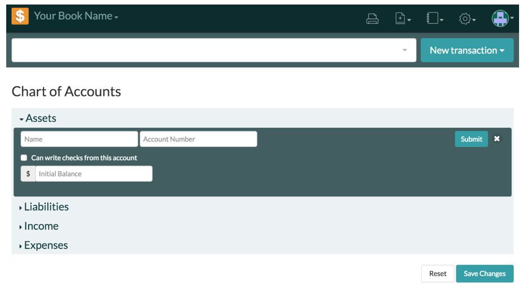Open the settings gear menu
This screenshot has height=290, width=523.
(467, 19)
